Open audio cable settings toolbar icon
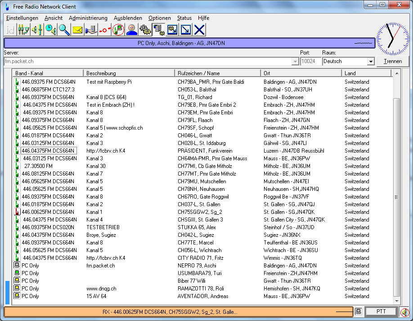The height and width of the screenshot is (321, 413). (x=24, y=30)
